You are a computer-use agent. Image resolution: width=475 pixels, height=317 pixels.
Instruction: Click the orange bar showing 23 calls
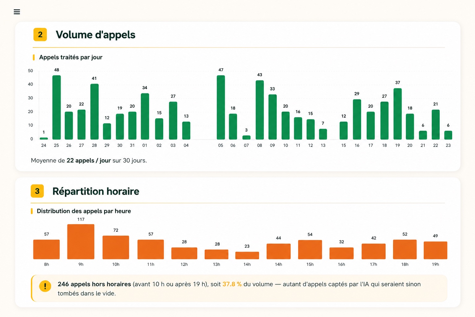click(x=247, y=255)
